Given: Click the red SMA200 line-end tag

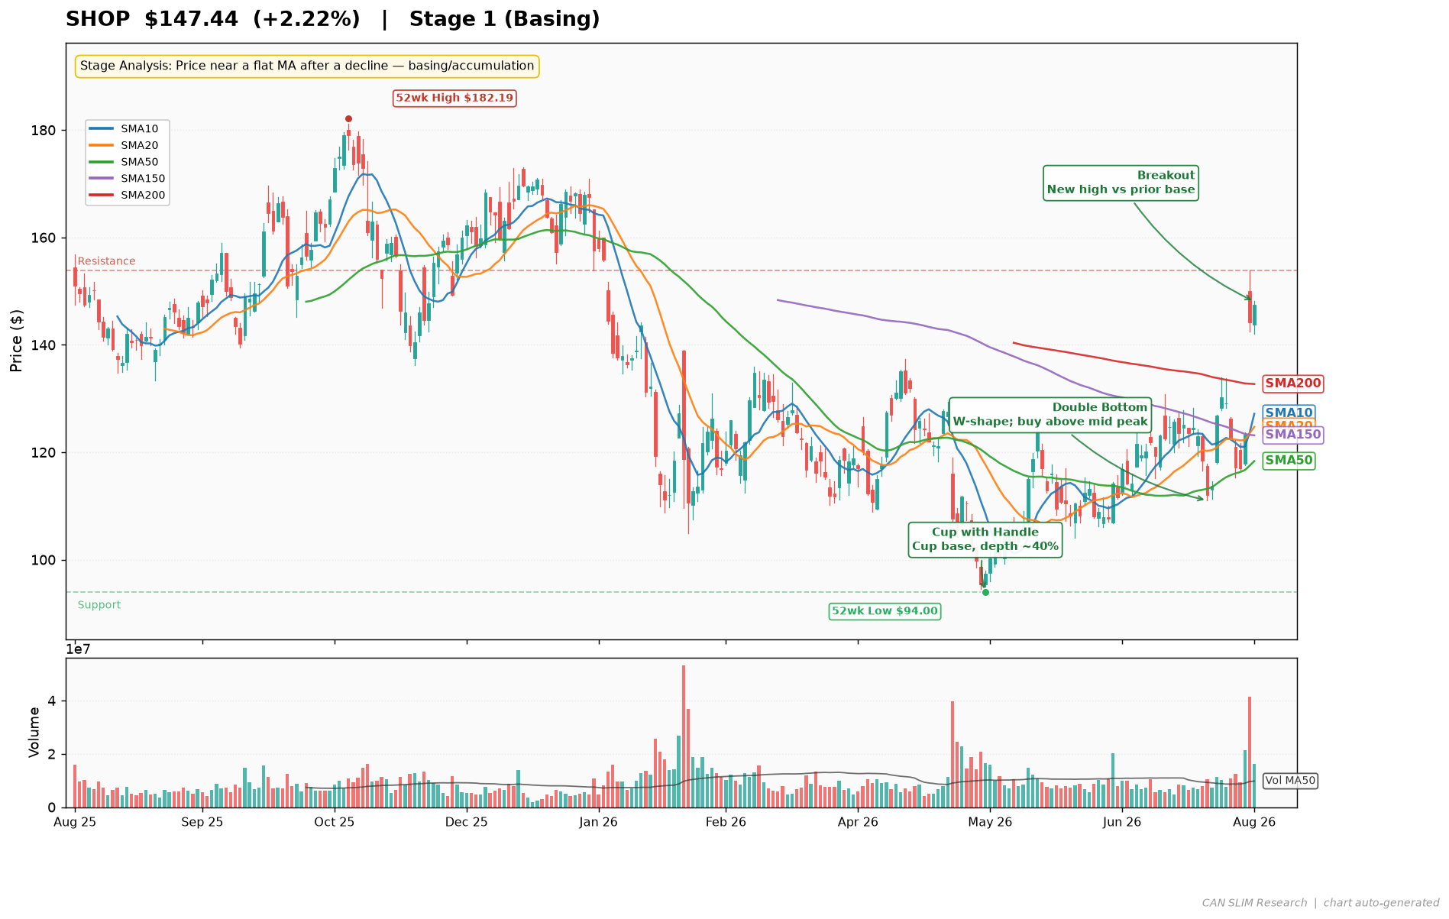Looking at the screenshot, I should click(x=1292, y=383).
